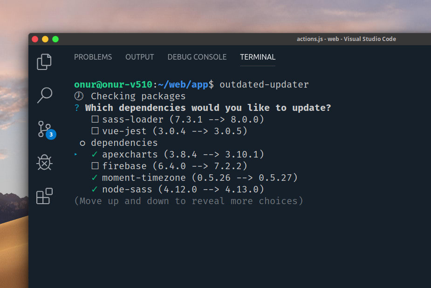Open the DEBUG CONSOLE tab
The width and height of the screenshot is (431, 288).
coord(197,57)
